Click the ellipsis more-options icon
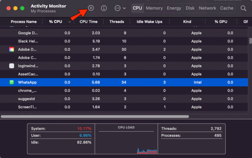 tap(118, 8)
